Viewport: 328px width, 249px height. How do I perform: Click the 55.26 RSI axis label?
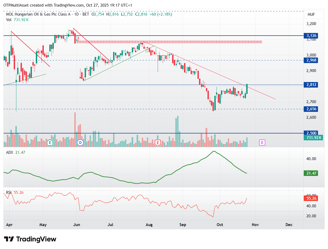coord(311,198)
